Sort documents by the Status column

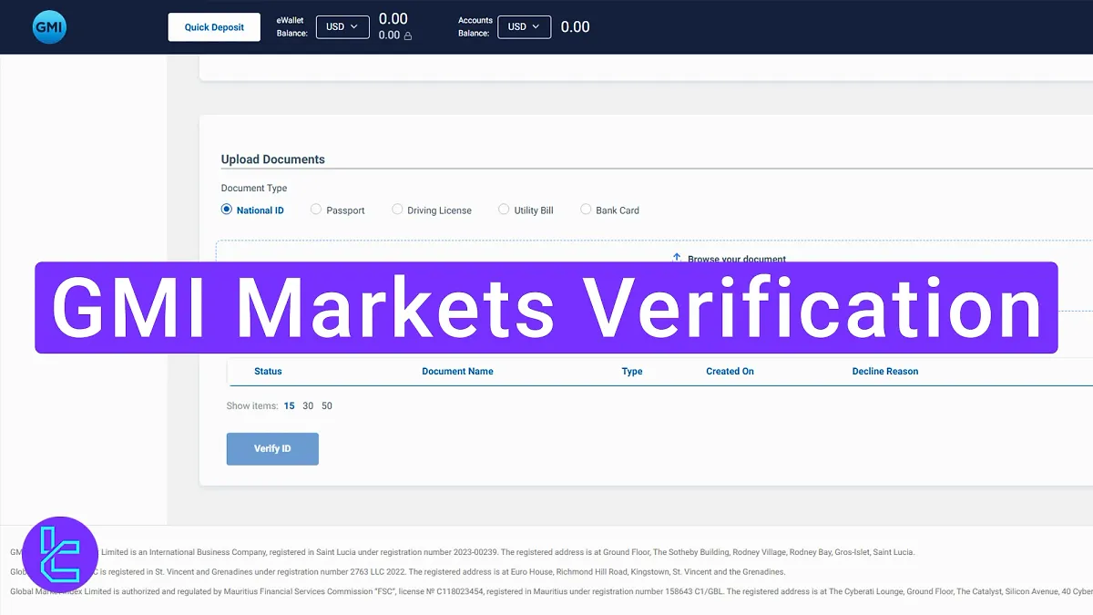268,371
